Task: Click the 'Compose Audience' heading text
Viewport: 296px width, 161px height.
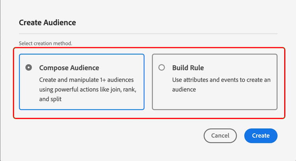Action: (x=69, y=68)
